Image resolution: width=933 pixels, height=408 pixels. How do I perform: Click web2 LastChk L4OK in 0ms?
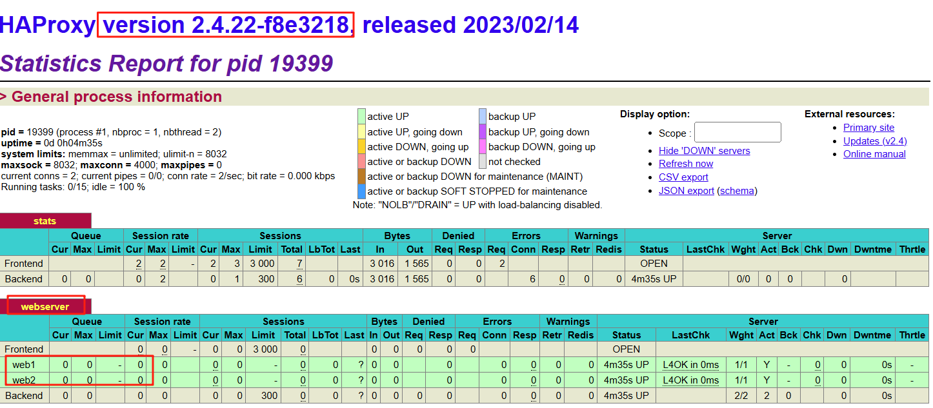690,380
